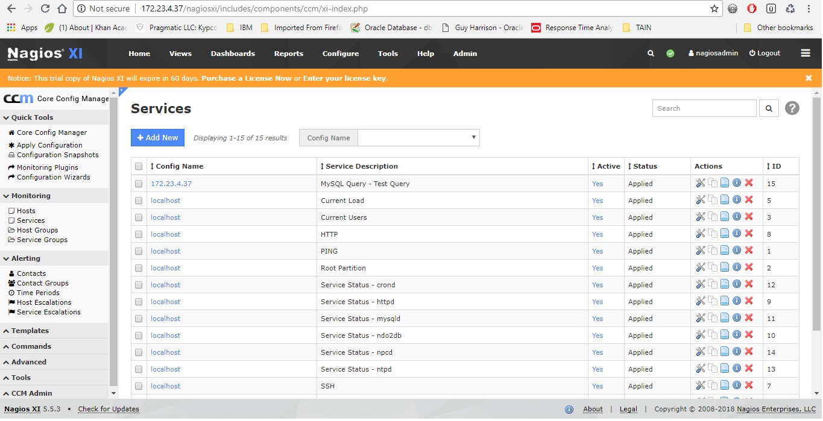823x421 pixels.
Task: Click into the Services Search field
Action: tap(704, 108)
